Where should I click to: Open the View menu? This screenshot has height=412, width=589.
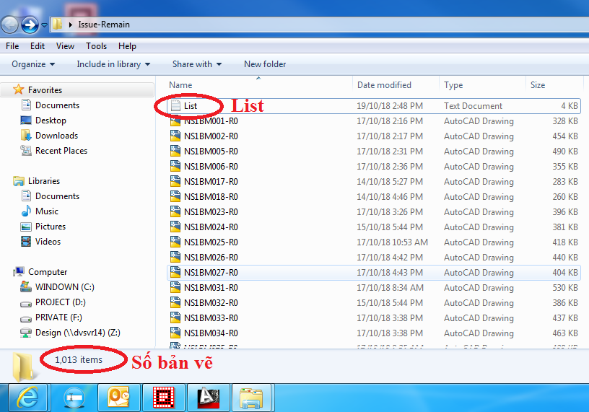(x=65, y=46)
